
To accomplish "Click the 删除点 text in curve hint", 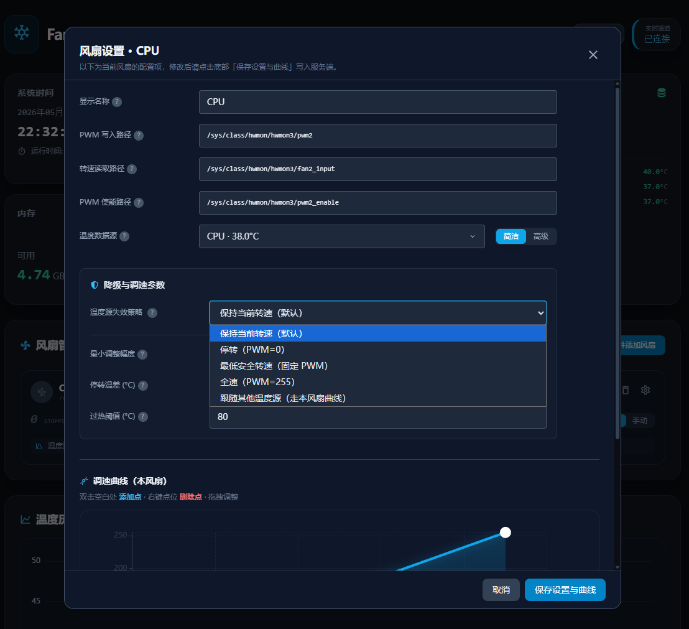I will point(191,496).
